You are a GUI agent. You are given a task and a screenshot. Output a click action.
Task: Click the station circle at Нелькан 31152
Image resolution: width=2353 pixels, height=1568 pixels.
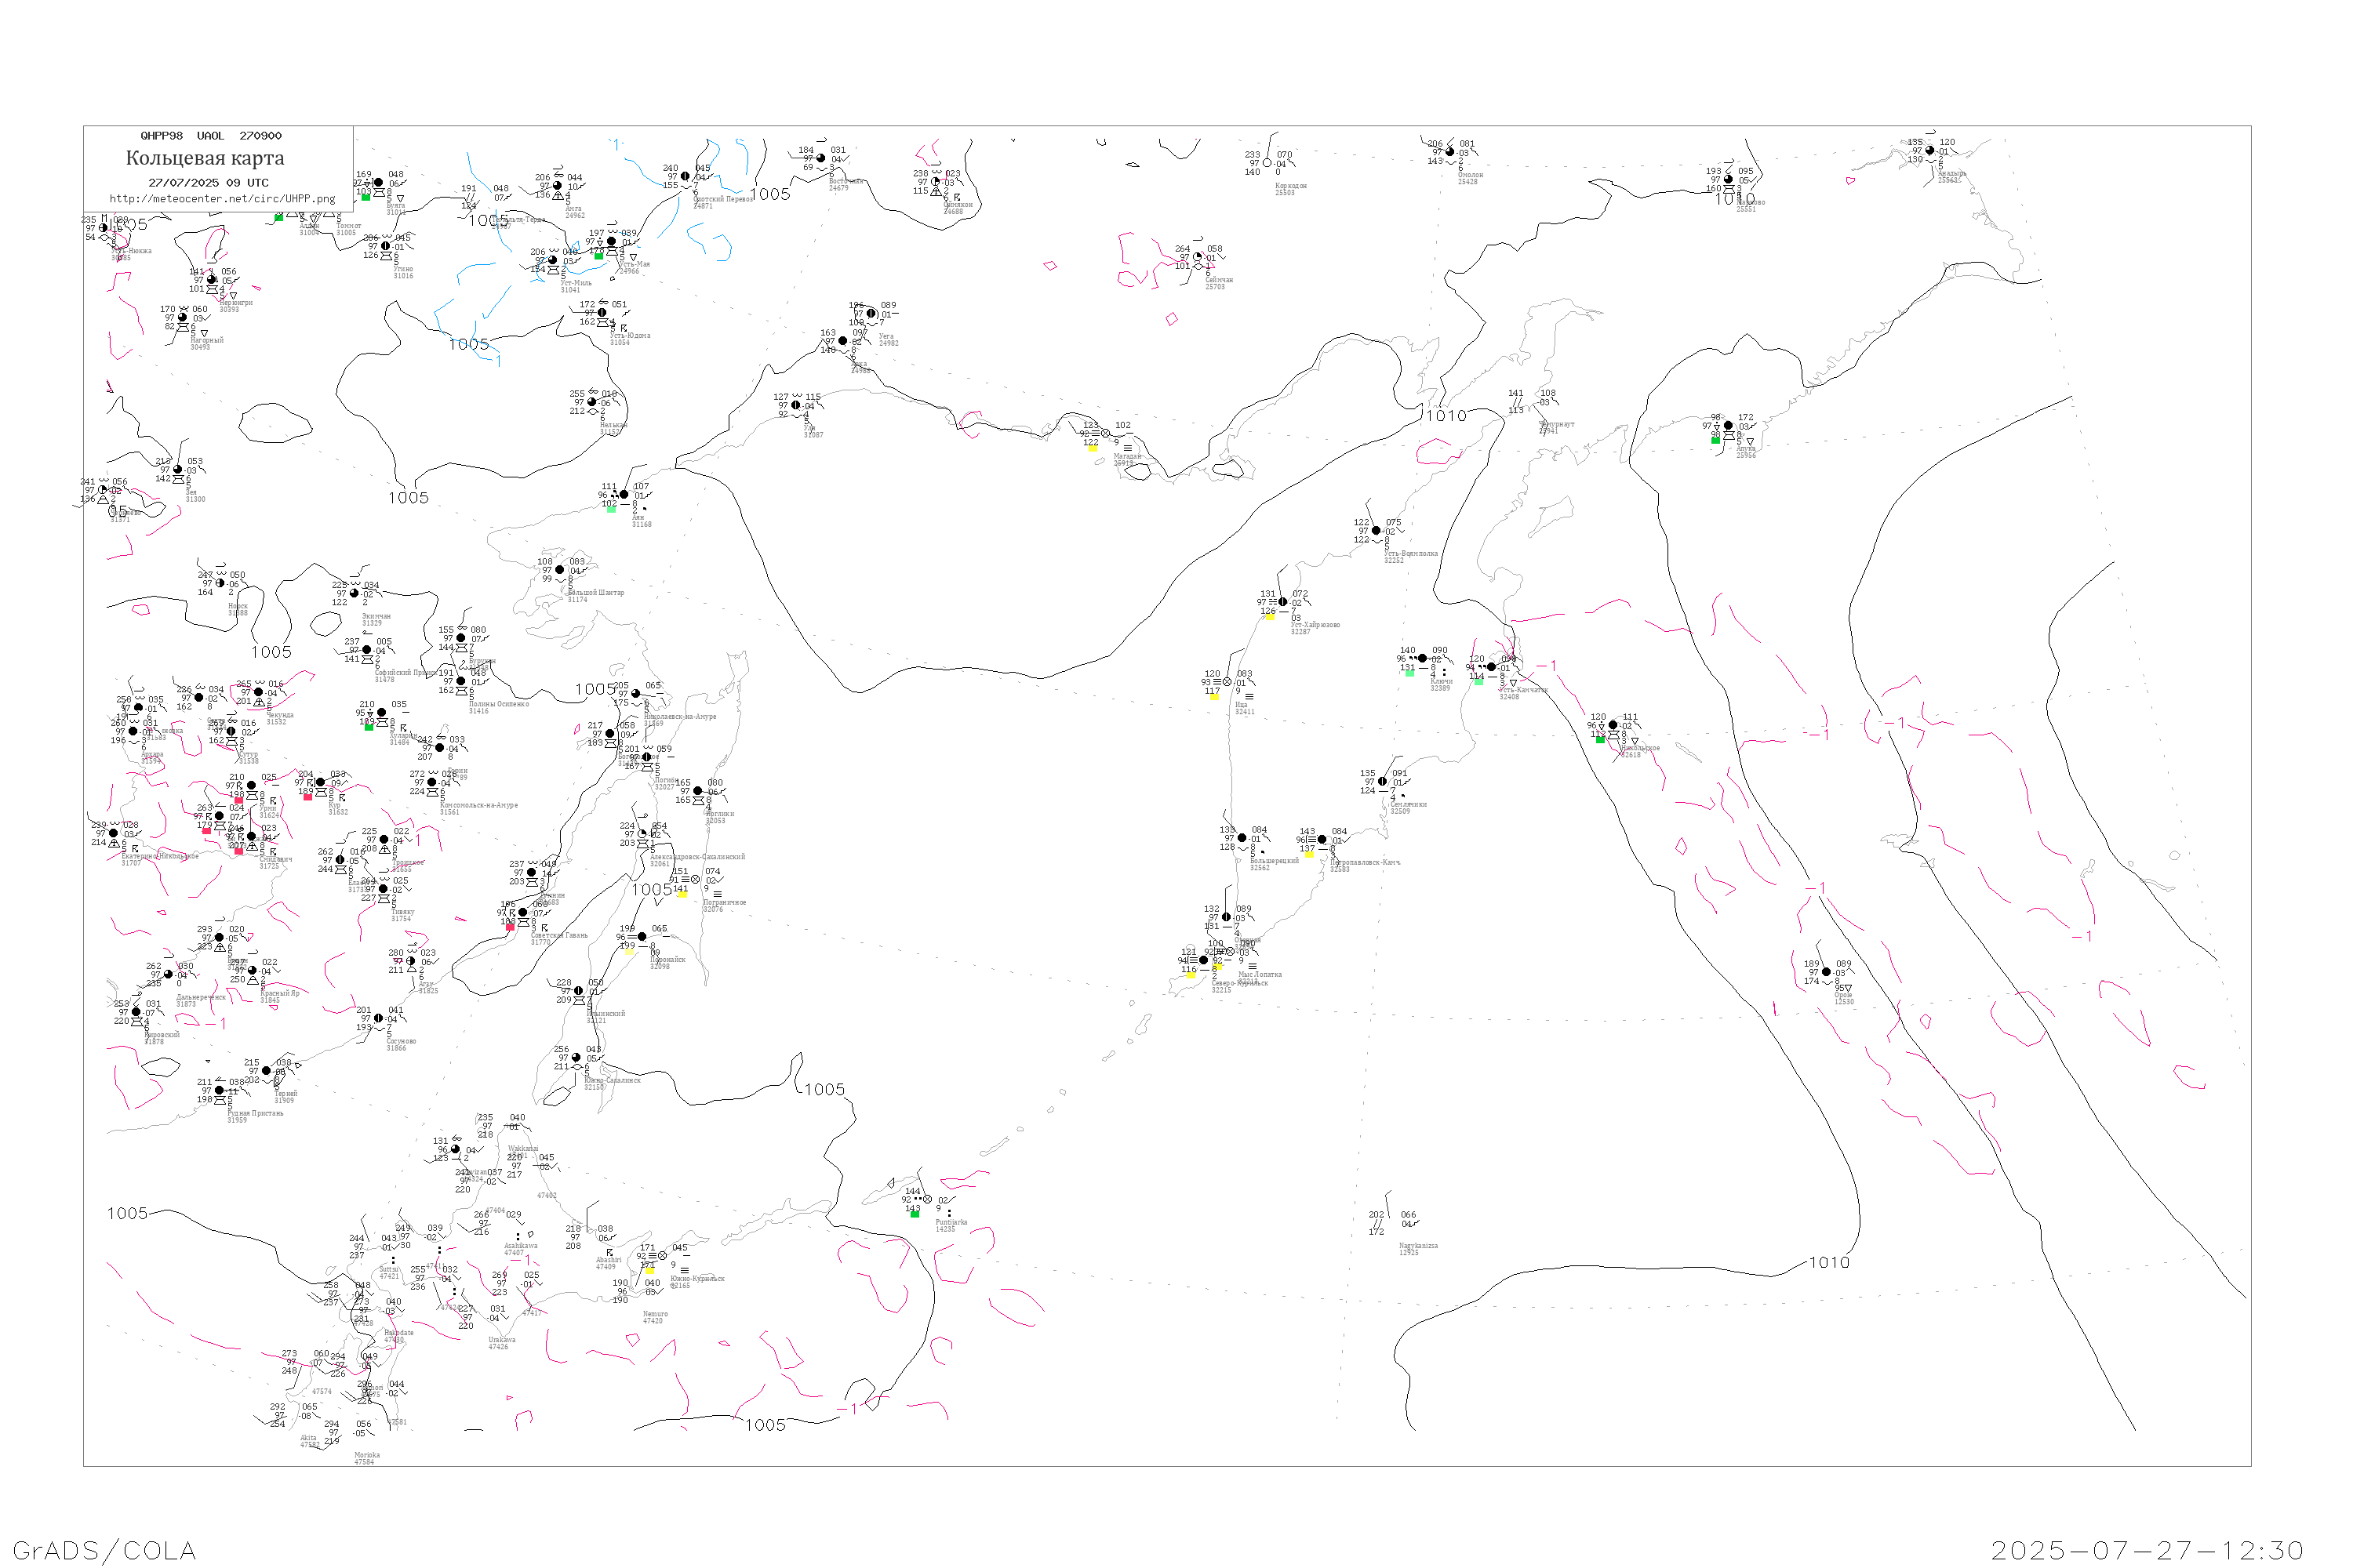tap(591, 402)
